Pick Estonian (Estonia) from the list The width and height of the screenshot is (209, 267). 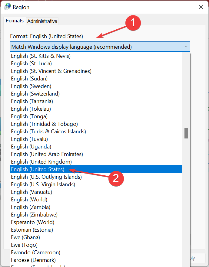pyautogui.click(x=32, y=230)
